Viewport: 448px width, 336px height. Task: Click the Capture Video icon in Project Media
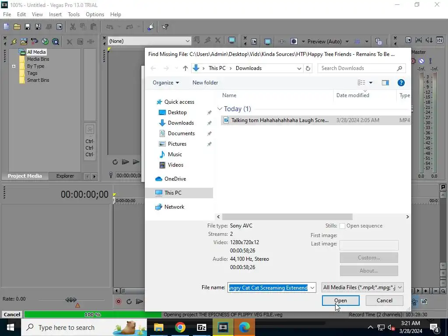point(34,42)
